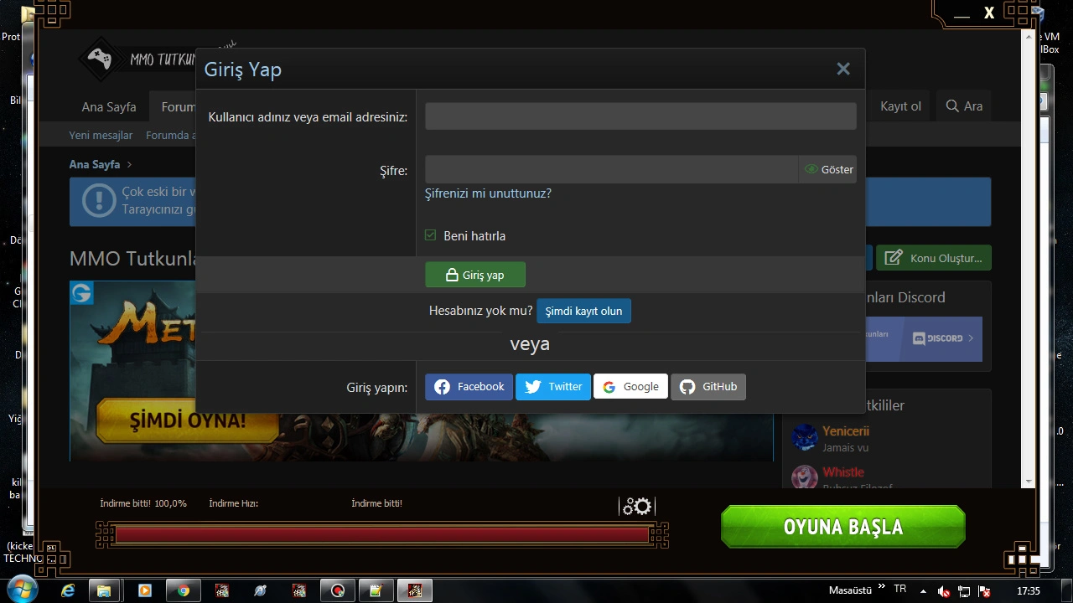This screenshot has width=1073, height=603.
Task: Click the MMO Tutkunları gamepad logo
Action: point(101,59)
